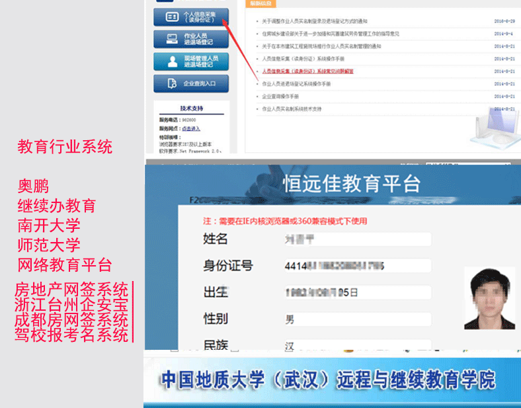Open 作业人员实名制系统技术支持 link

click(292, 109)
